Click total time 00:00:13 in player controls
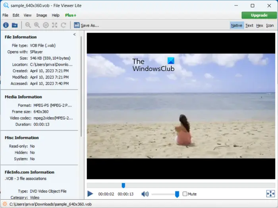278x208 pixels. pyautogui.click(x=125, y=194)
